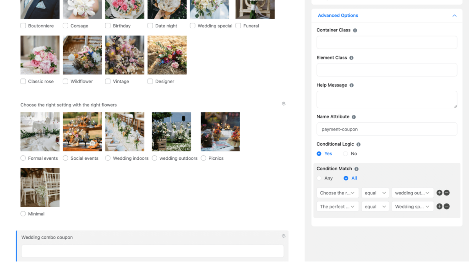
Task: Click the Name Attribute info icon
Action: pyautogui.click(x=354, y=117)
